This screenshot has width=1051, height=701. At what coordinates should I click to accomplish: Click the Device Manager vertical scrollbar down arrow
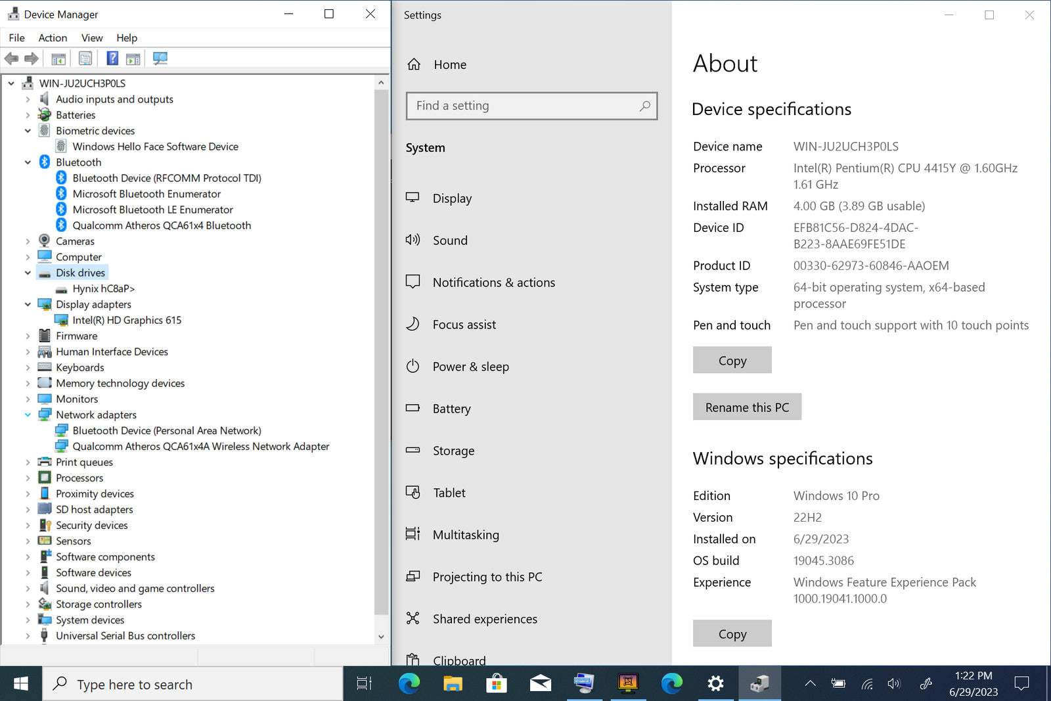[381, 637]
